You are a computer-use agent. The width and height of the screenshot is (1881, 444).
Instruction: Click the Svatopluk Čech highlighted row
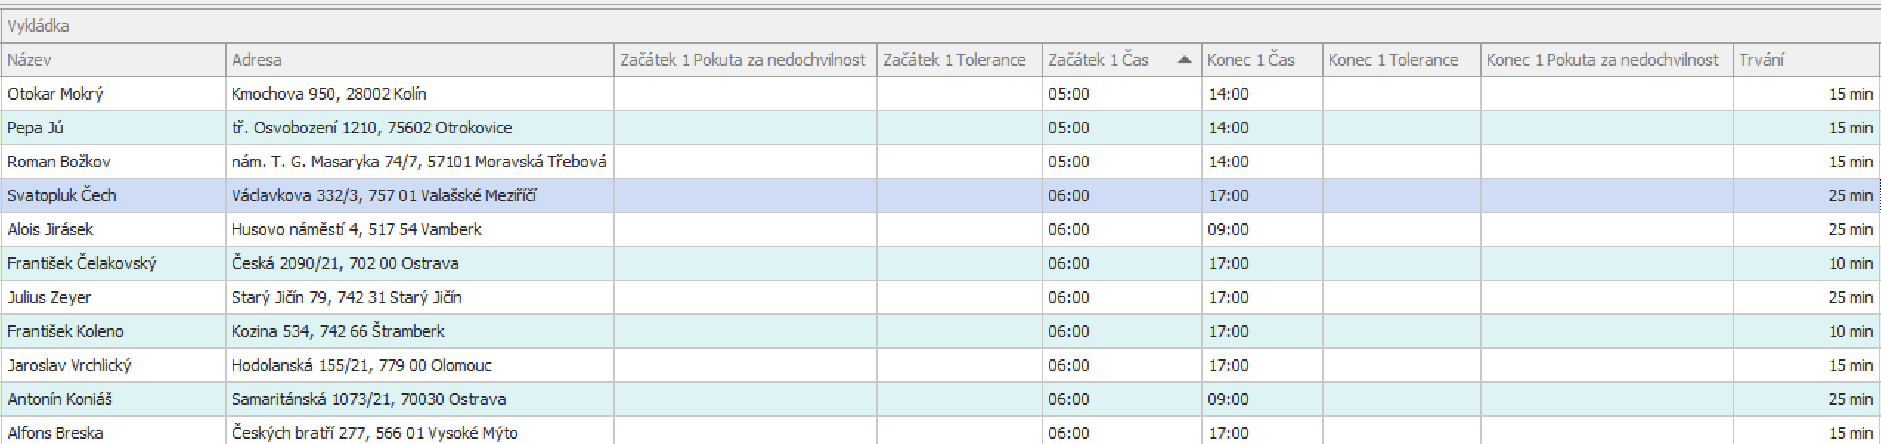(940, 195)
